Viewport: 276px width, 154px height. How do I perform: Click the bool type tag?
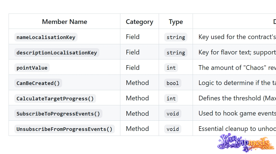tap(173, 83)
